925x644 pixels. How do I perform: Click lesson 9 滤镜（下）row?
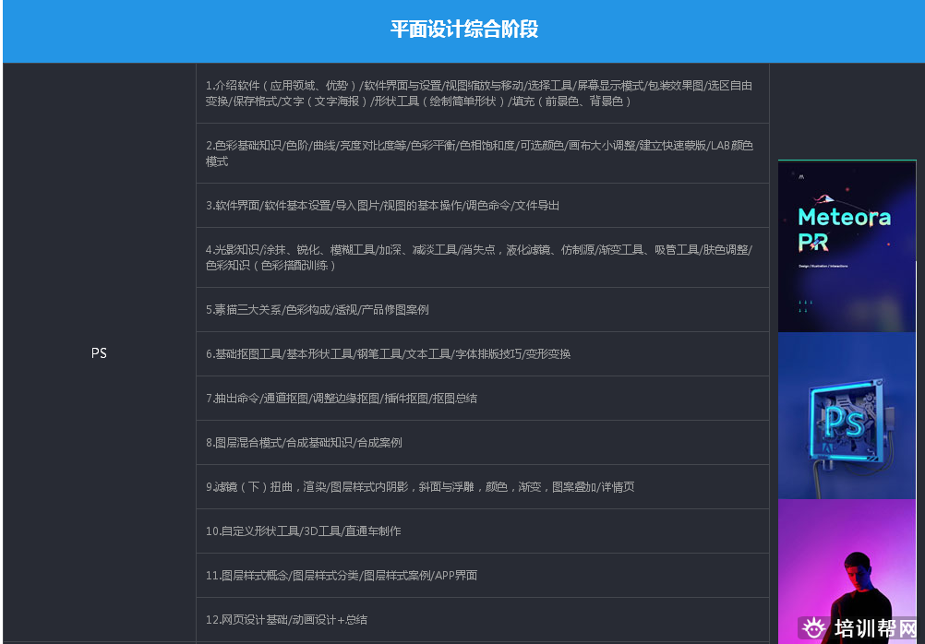[480, 487]
